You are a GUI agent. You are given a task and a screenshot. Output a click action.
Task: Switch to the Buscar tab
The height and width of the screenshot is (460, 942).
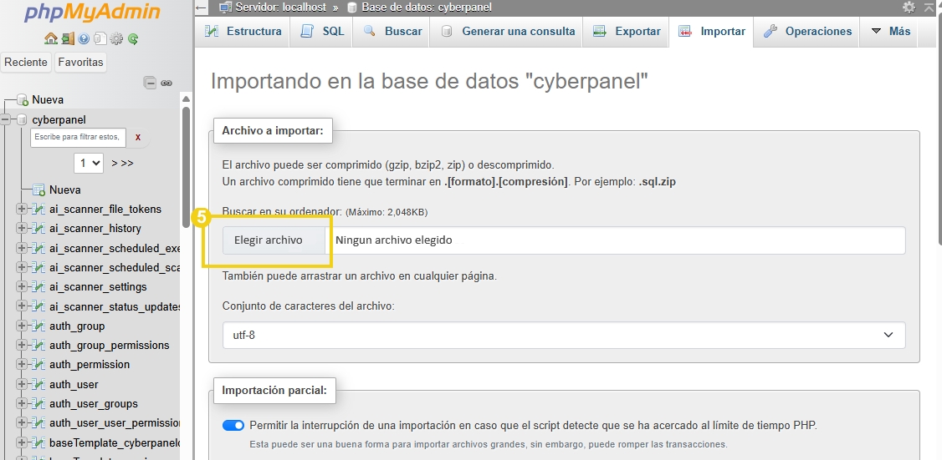coord(391,31)
